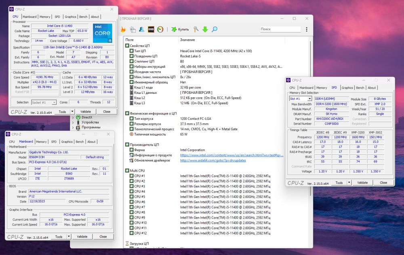Open the Bench tab in the top-left CPU-Z window
Screen dimensions: 404x255
[x=83, y=17]
